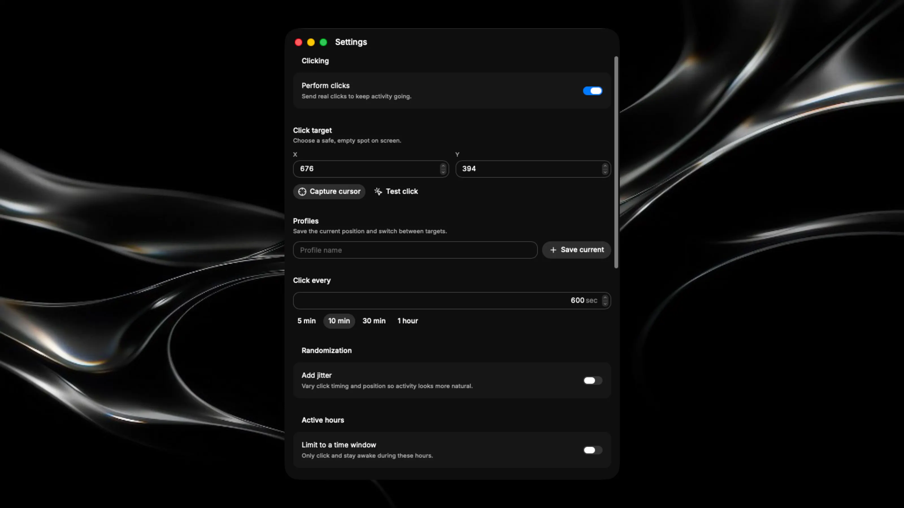Focus the Y coordinate field showing 394
The image size is (904, 508).
pos(533,169)
